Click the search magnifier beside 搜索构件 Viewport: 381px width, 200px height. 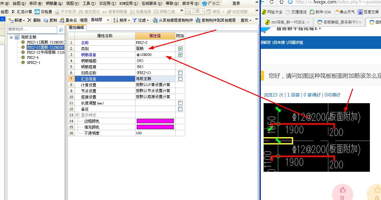[61, 30]
